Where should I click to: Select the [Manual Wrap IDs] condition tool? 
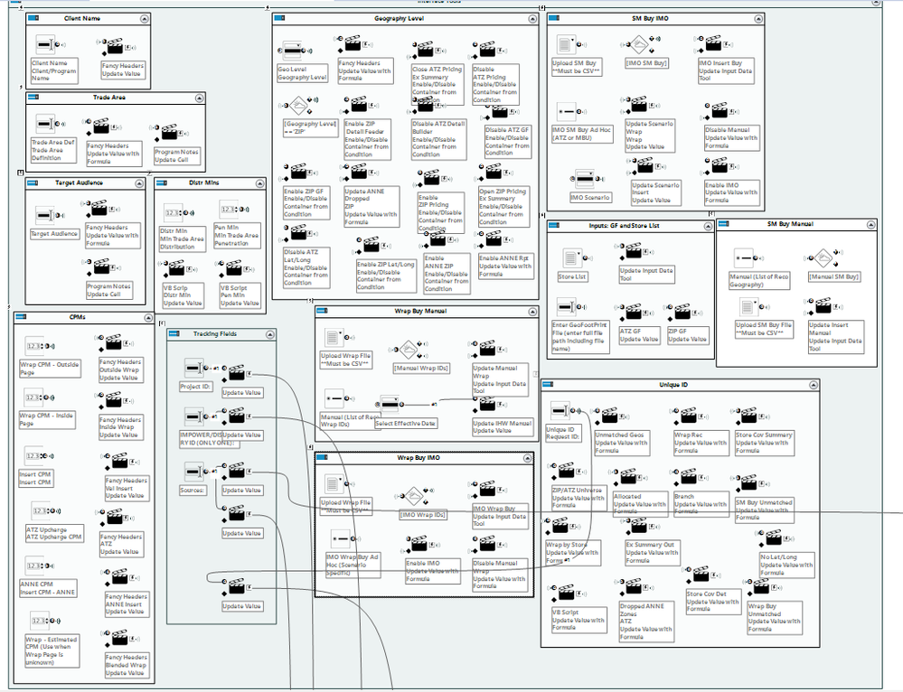(408, 350)
